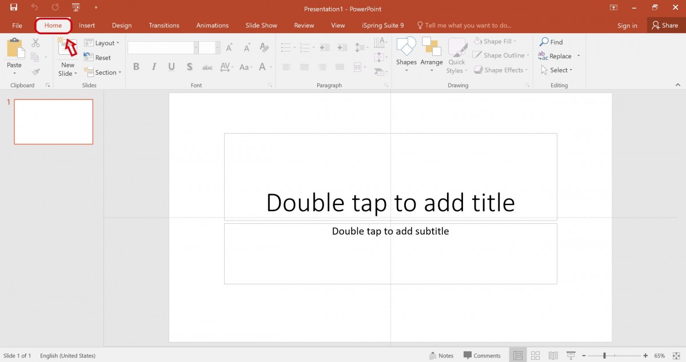This screenshot has height=362, width=686.
Task: Click Increase List Level icon
Action: (342, 47)
